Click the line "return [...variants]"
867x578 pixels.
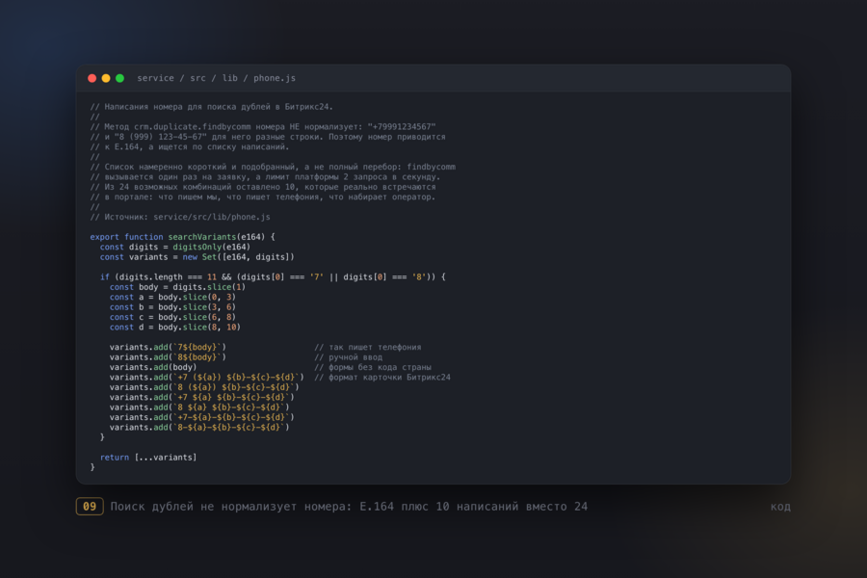(x=148, y=457)
